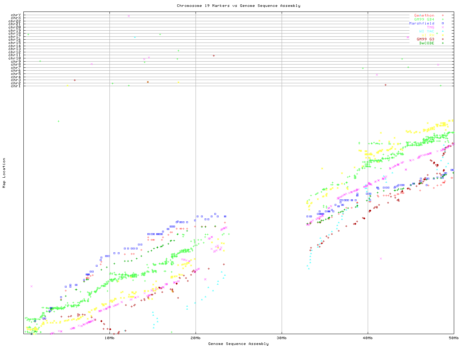This screenshot has width=461, height=346.
Task: Click the yellow WI RH legend star
Action: coord(443,35)
